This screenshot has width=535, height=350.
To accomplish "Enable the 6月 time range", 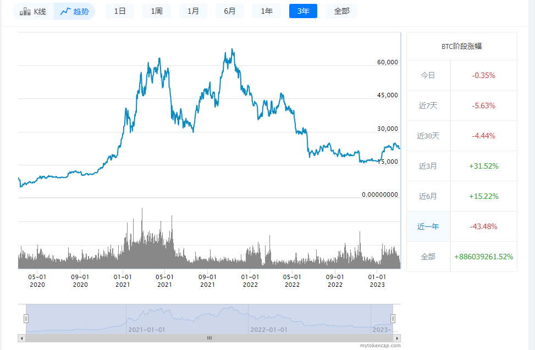I will click(x=229, y=10).
